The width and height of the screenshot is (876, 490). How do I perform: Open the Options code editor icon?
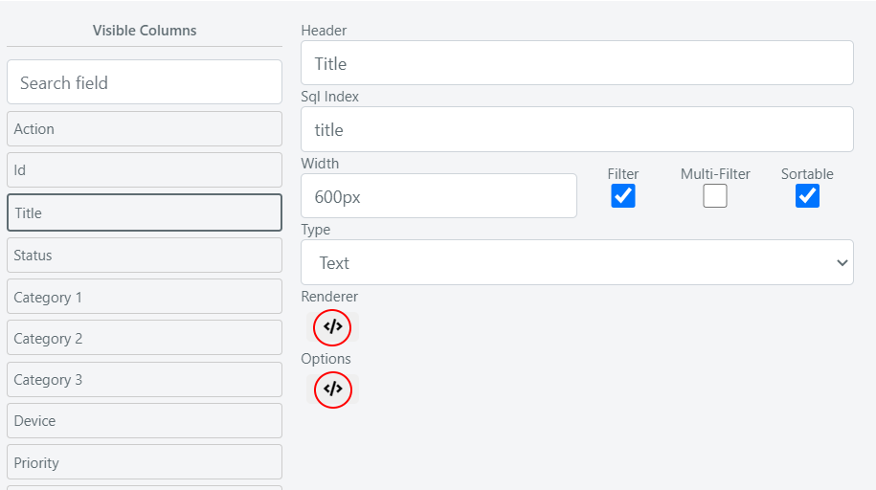click(x=332, y=390)
